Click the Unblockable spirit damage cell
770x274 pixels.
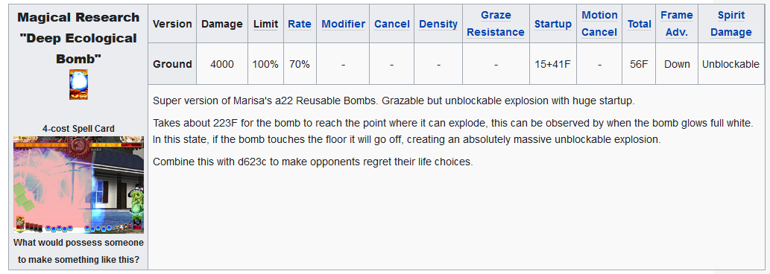730,64
